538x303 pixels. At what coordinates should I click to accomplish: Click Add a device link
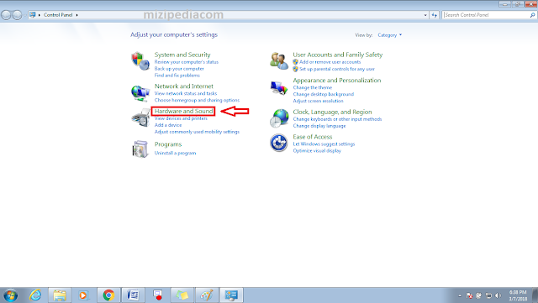pyautogui.click(x=168, y=125)
